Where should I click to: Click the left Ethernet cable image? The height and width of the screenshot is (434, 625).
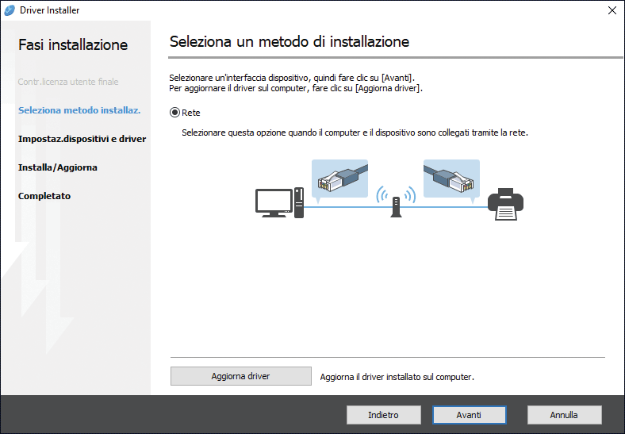(339, 179)
